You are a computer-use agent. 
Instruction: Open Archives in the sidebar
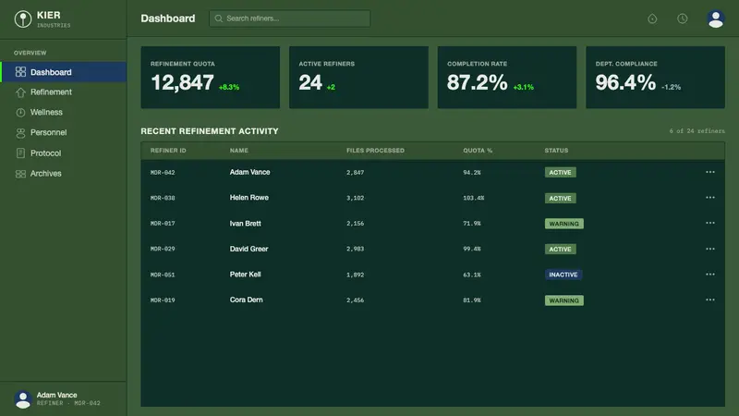(64, 174)
